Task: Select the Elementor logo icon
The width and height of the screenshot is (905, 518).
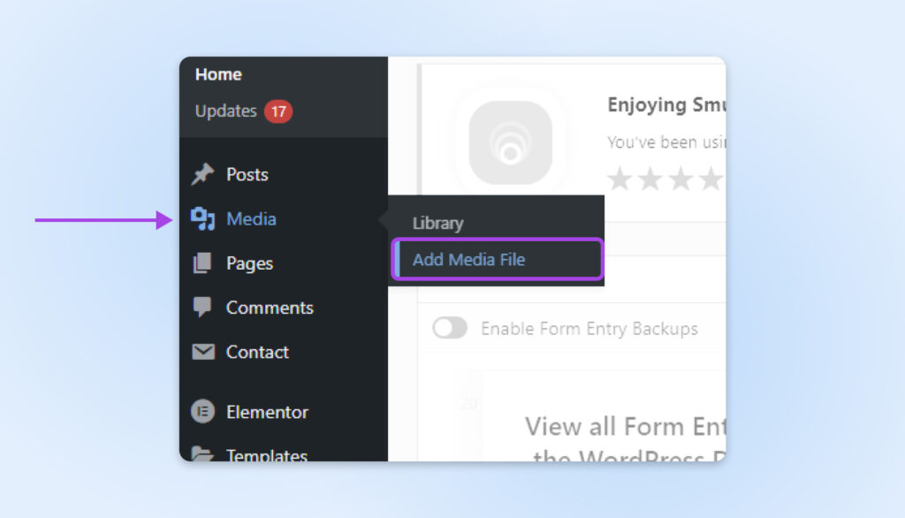Action: point(202,411)
